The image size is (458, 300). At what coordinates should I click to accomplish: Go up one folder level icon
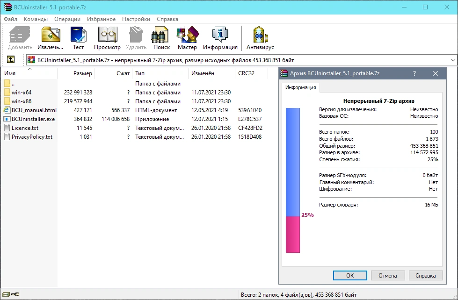10,59
